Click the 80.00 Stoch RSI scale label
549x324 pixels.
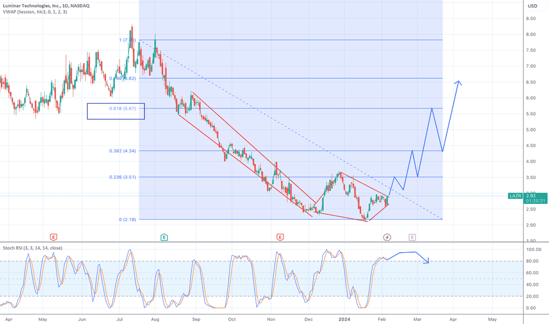coord(533,262)
